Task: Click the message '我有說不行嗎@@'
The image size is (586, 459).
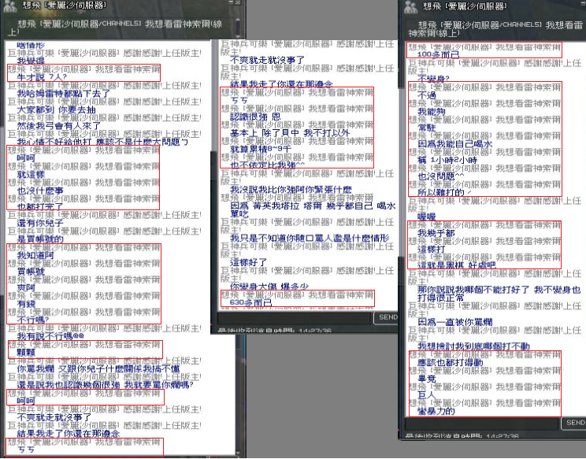Action: click(x=50, y=336)
